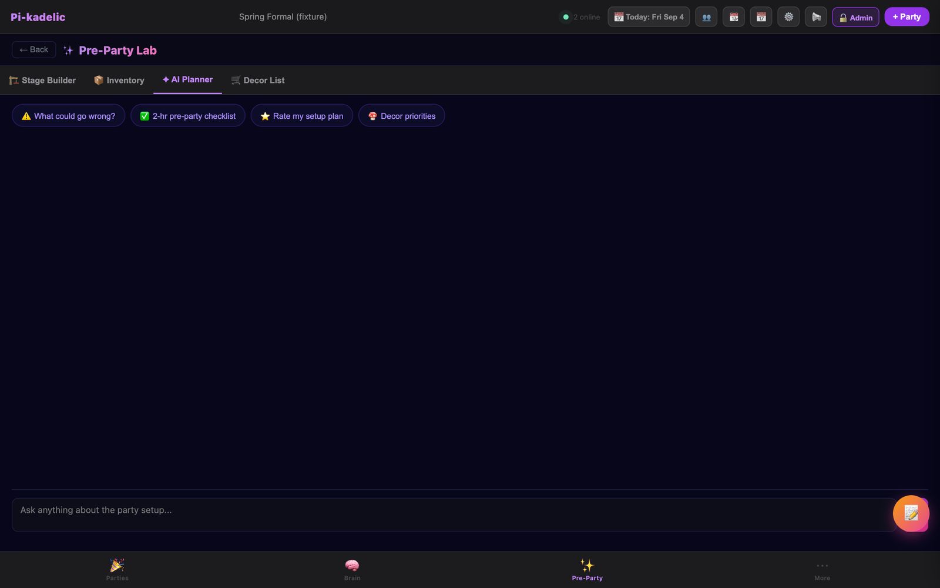Open the More menu in bottom nav
Image resolution: width=940 pixels, height=588 pixels.
[x=822, y=570]
